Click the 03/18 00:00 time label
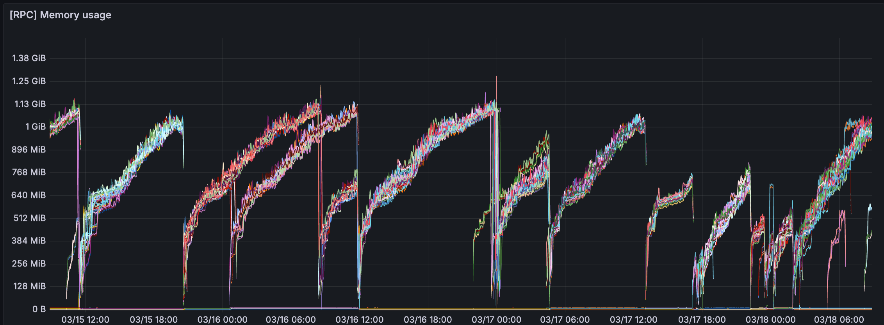The image size is (884, 325). pos(771,320)
